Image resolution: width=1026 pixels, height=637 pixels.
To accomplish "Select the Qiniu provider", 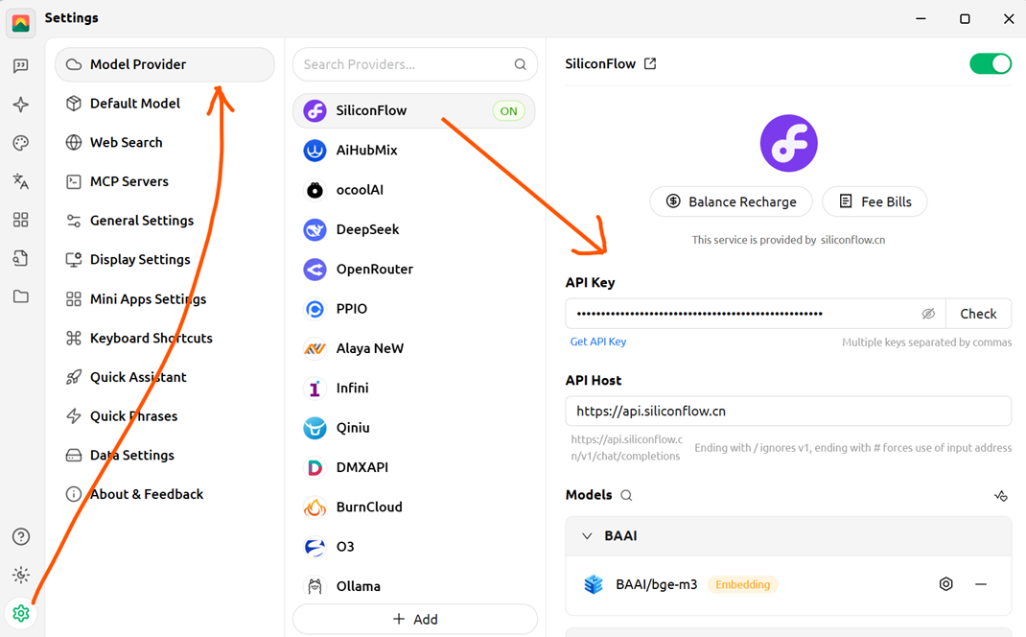I will point(414,428).
